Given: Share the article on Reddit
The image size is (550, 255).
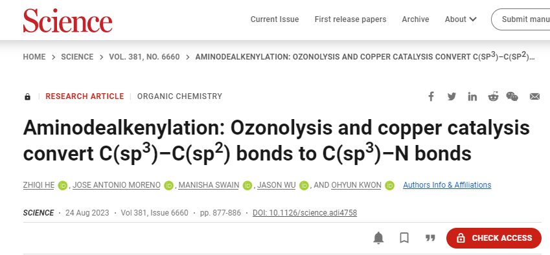Looking at the screenshot, I should pyautogui.click(x=493, y=96).
